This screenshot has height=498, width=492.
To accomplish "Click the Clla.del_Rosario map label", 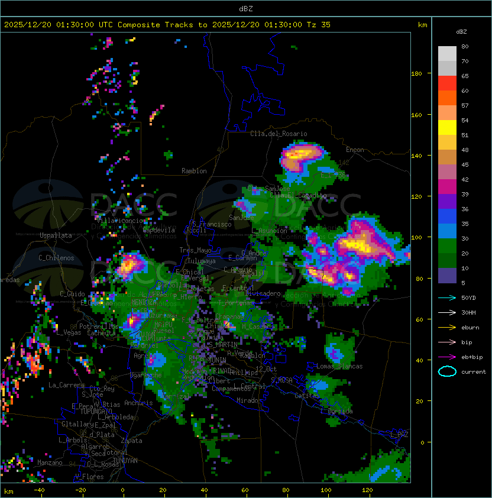I will pyautogui.click(x=279, y=134).
